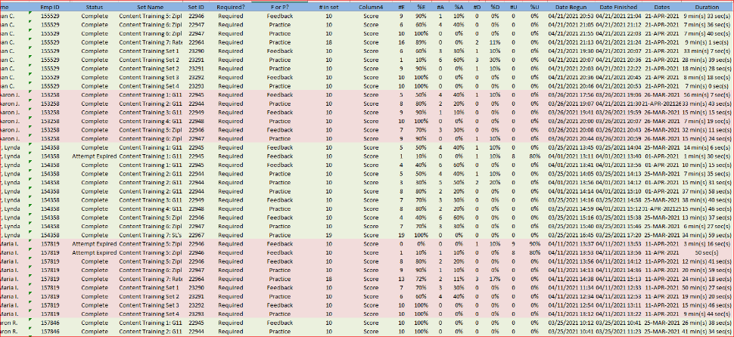Click duration cell '56 min(s) 7 sec(s)'

(707, 95)
